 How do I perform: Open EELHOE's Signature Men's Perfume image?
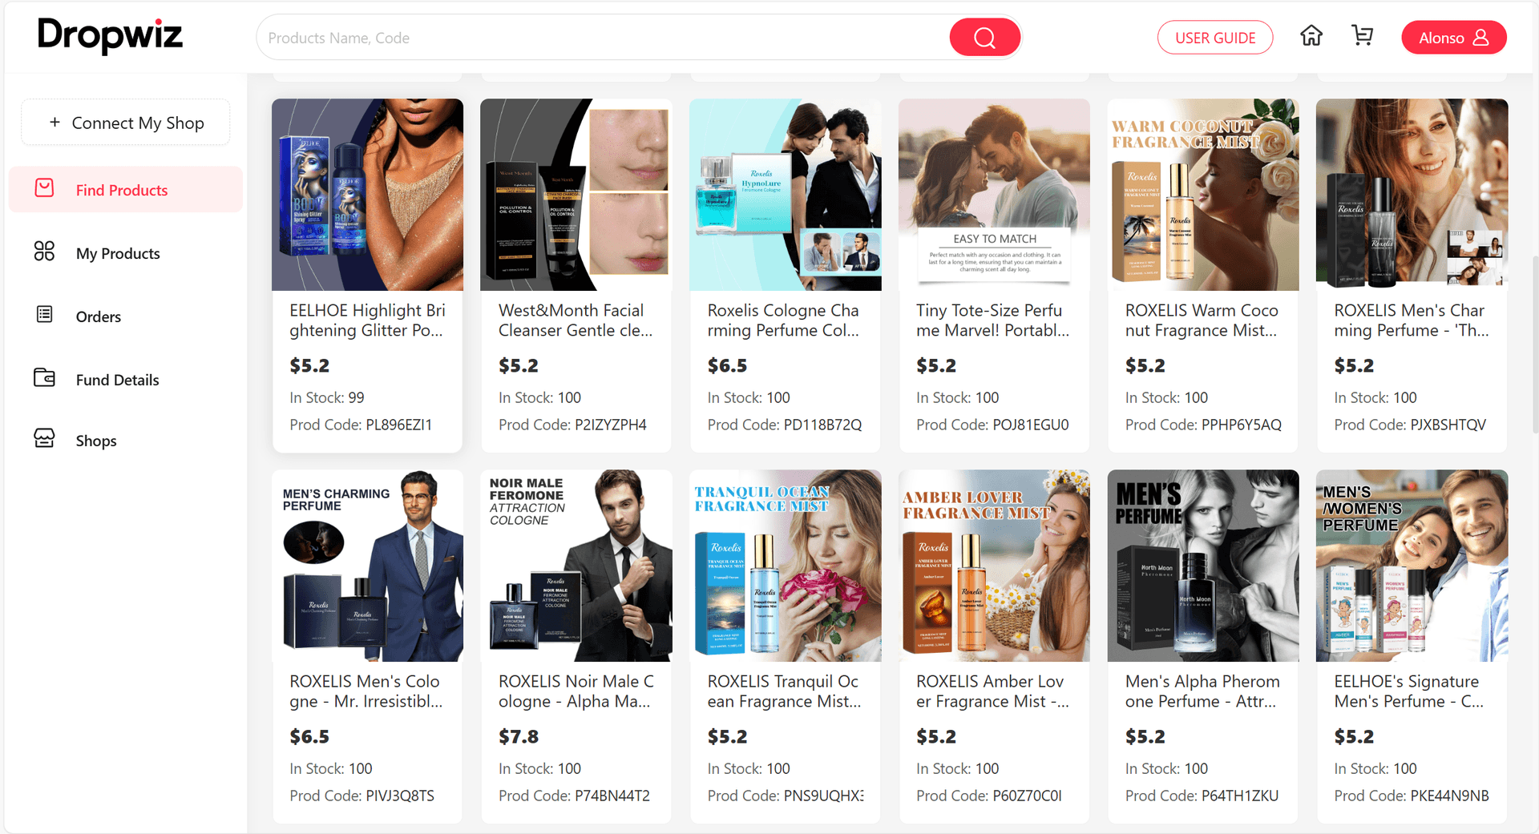(x=1412, y=566)
